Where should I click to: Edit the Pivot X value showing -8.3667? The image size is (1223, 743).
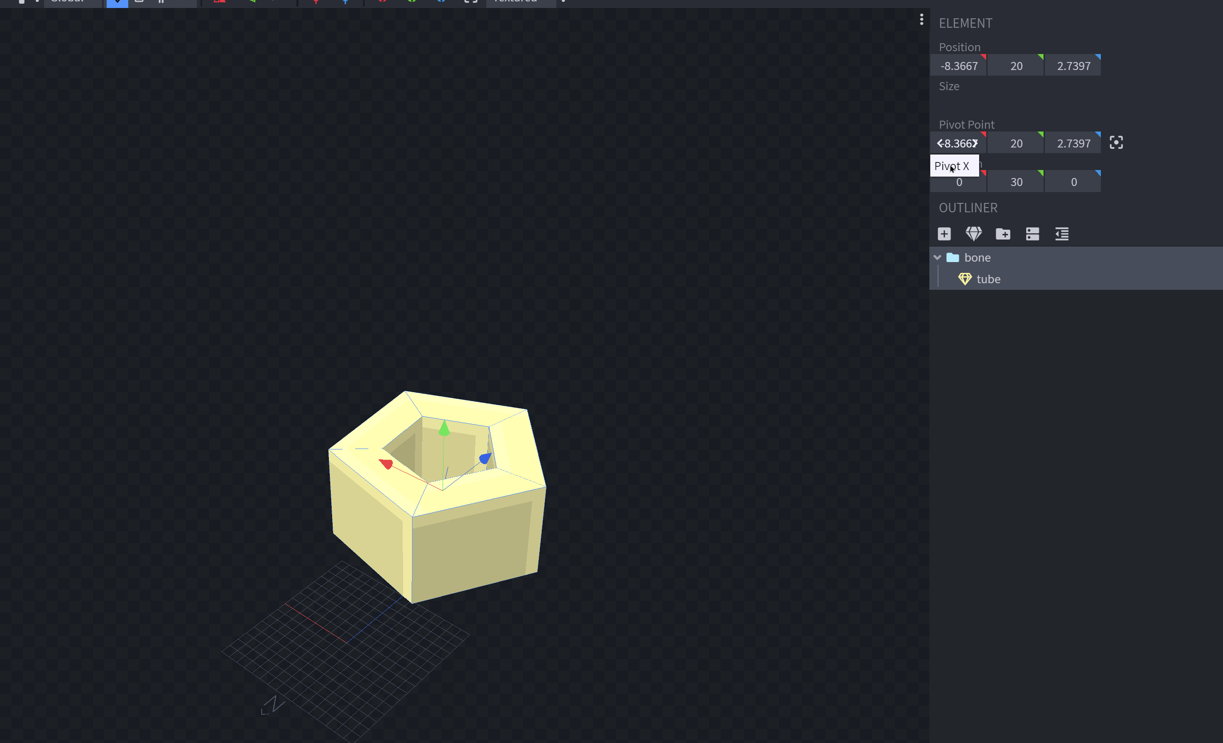pyautogui.click(x=958, y=143)
